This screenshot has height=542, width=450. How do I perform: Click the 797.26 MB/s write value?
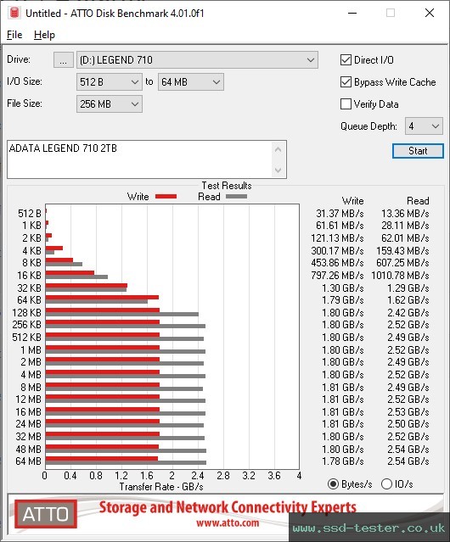tap(337, 276)
